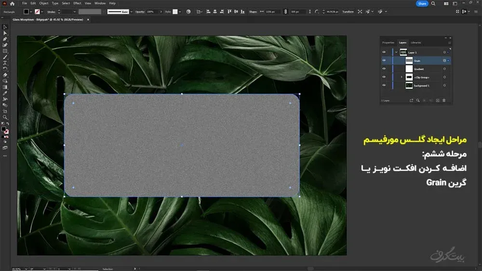This screenshot has height=271, width=482.
Task: Click target circle of background 1
Action: coord(444,86)
